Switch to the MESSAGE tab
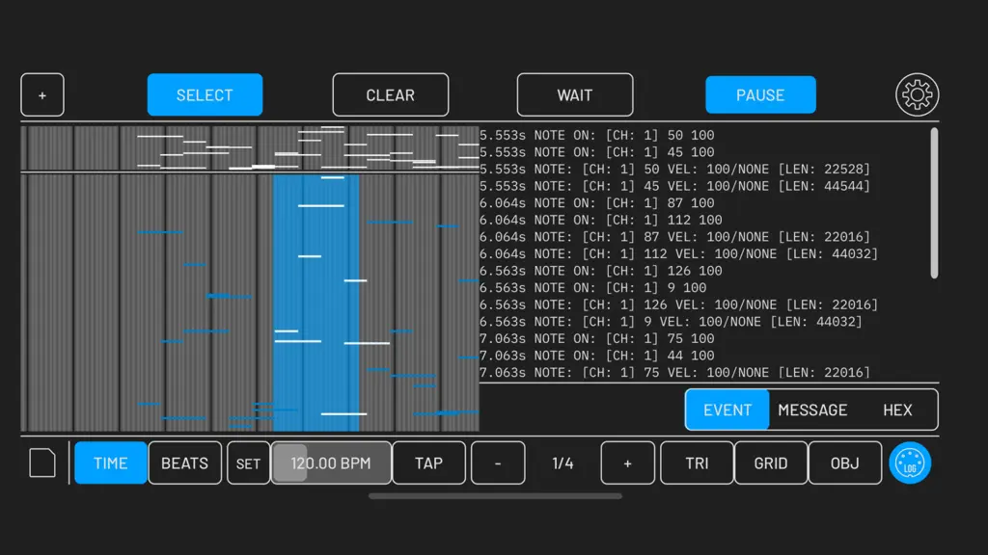The width and height of the screenshot is (988, 555). pyautogui.click(x=812, y=410)
